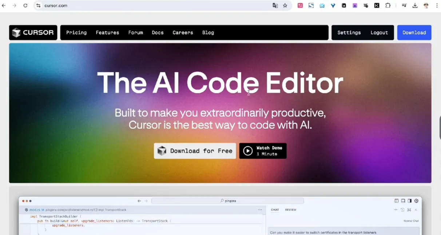The width and height of the screenshot is (441, 235).
Task: Click the site information icon in address bar
Action: coord(39,5)
